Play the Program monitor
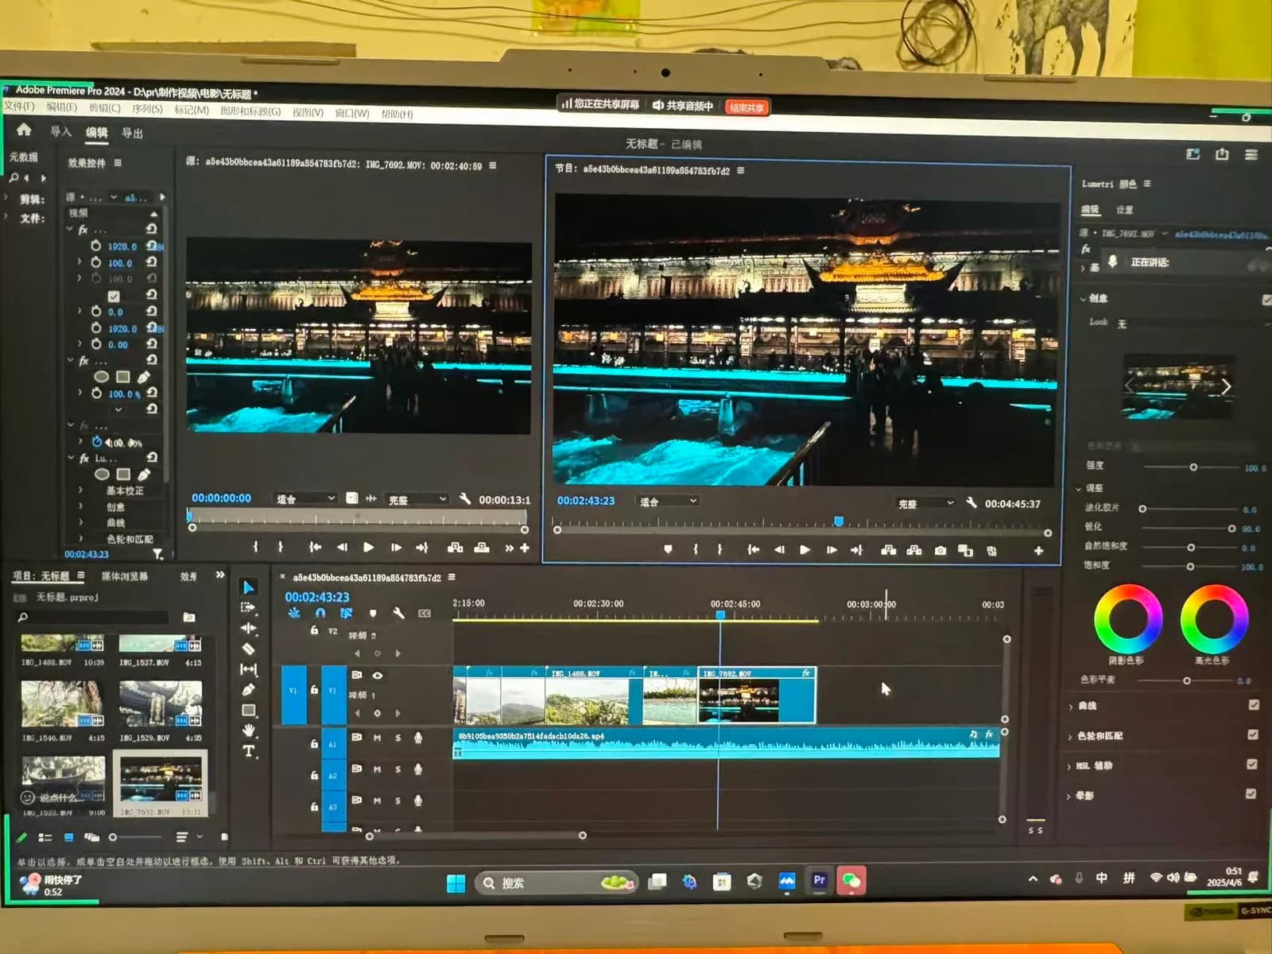The width and height of the screenshot is (1272, 954). pos(805,549)
